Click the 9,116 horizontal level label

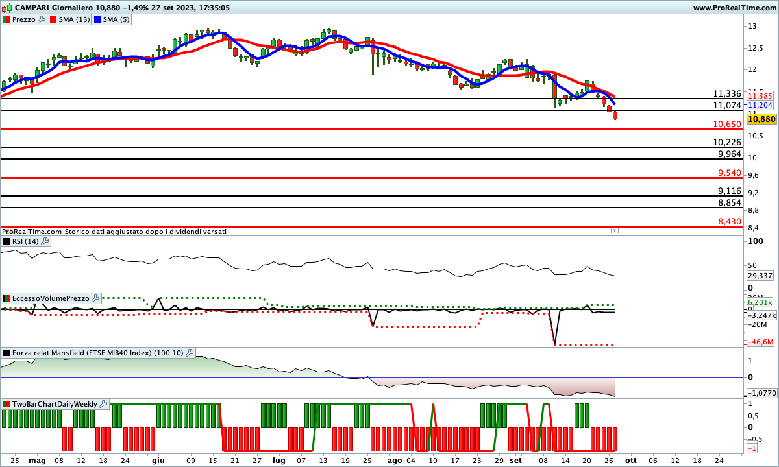click(730, 191)
